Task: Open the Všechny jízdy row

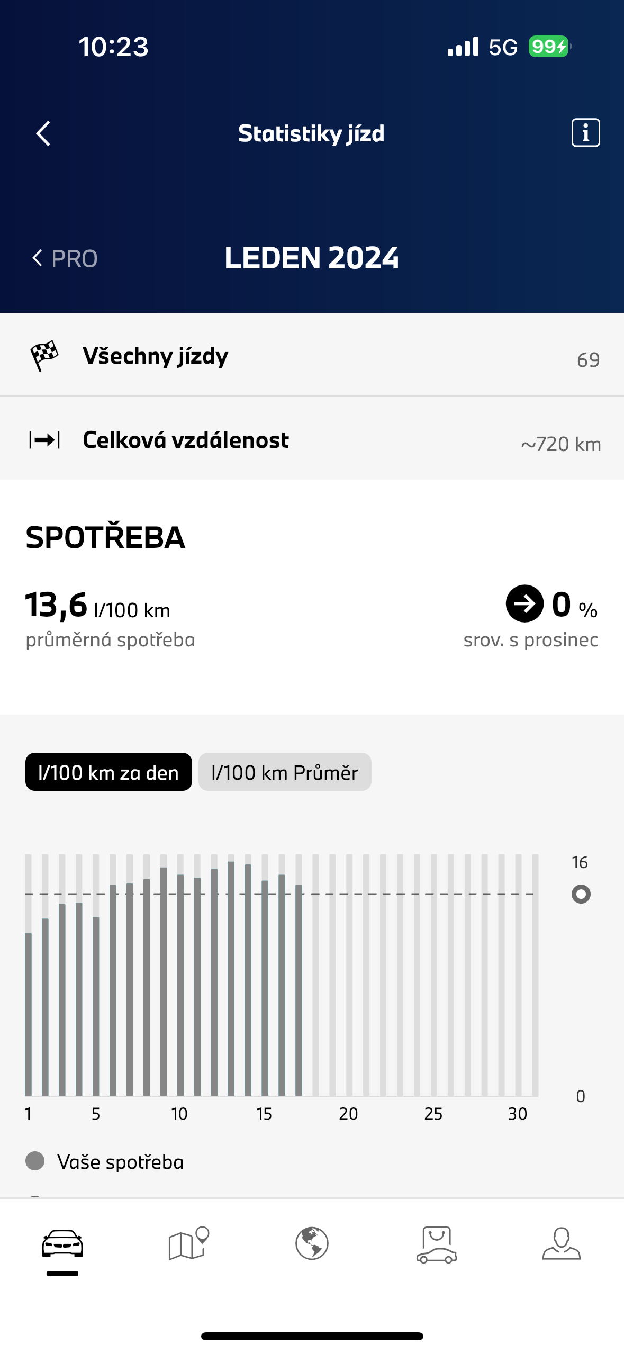Action: [x=312, y=355]
